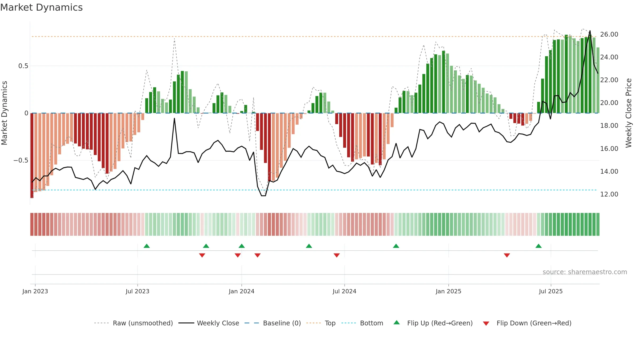Toggle the Top legend entry
The width and height of the screenshot is (636, 358).
click(321, 323)
